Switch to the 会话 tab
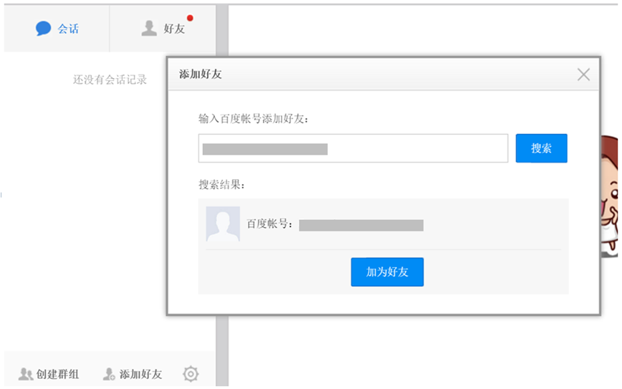 (57, 29)
